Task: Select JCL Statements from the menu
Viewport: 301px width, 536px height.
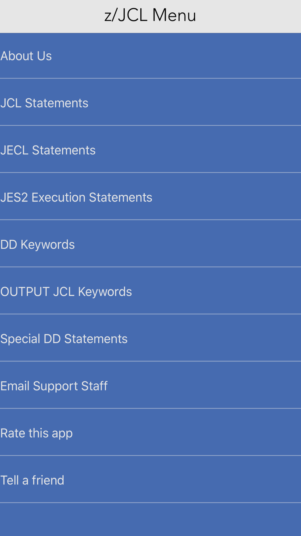Action: pos(150,103)
